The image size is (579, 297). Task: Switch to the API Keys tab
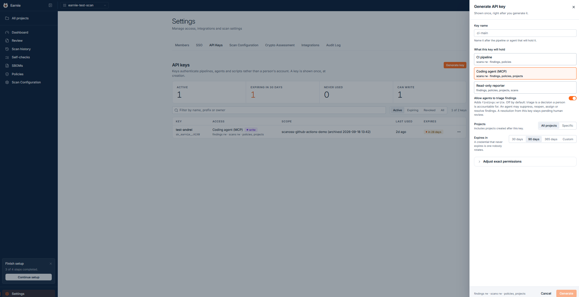(216, 45)
